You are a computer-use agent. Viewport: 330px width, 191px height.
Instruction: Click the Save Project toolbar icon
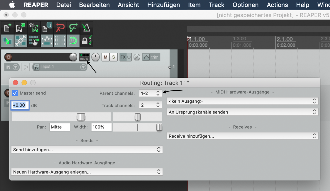point(34,28)
